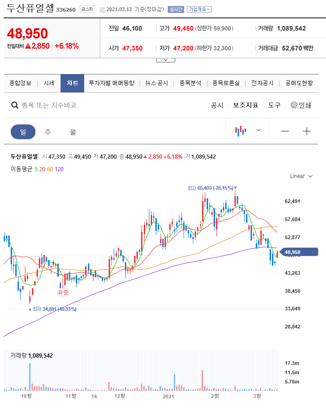Click the 최저 34,881 low marker
Viewport: 326px width, 408px height.
[52, 309]
